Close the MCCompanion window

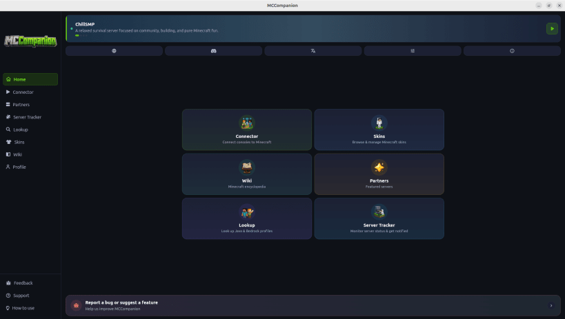(x=559, y=6)
